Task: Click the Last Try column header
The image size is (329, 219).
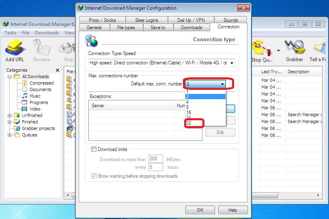Action: click(x=272, y=72)
